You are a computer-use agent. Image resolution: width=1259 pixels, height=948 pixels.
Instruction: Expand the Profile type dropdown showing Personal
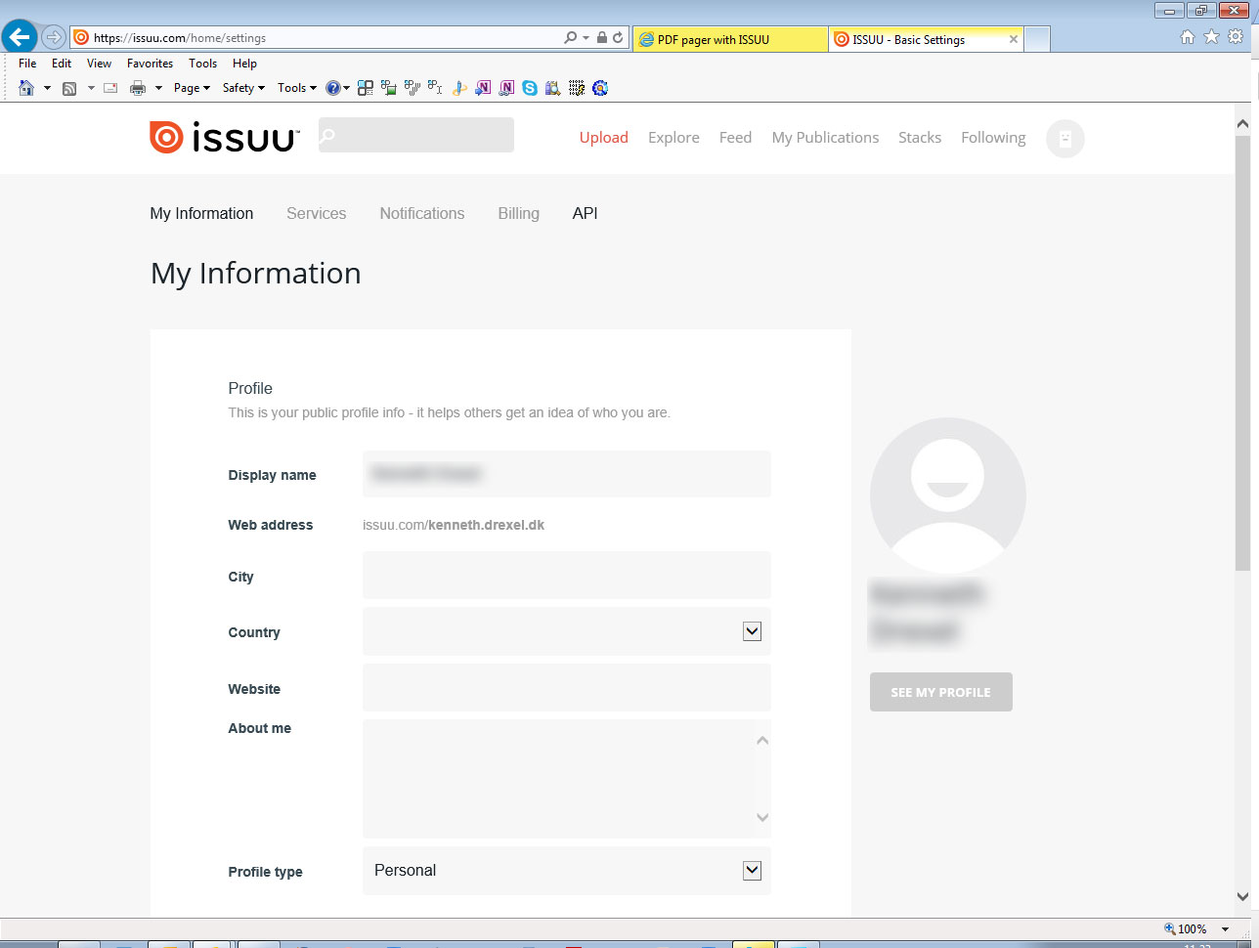[x=752, y=870]
